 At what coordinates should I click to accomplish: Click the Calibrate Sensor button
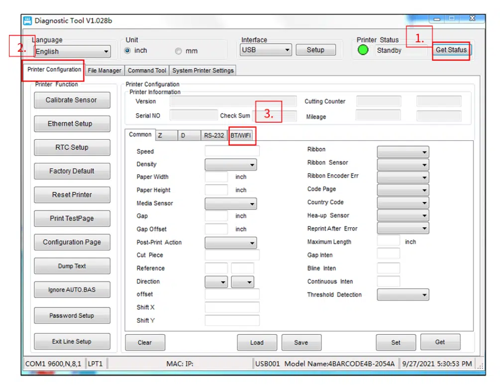(x=72, y=100)
